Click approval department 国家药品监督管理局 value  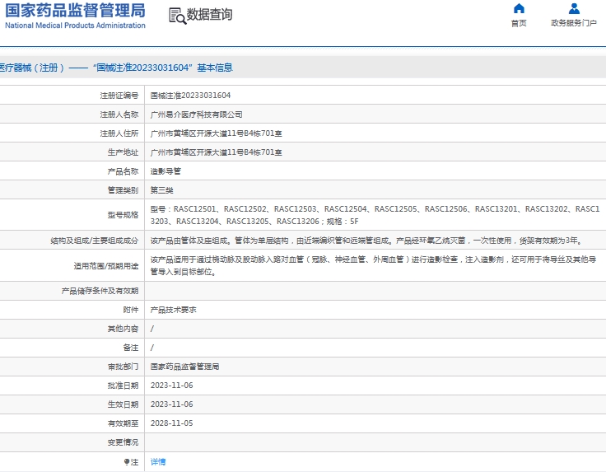point(184,367)
